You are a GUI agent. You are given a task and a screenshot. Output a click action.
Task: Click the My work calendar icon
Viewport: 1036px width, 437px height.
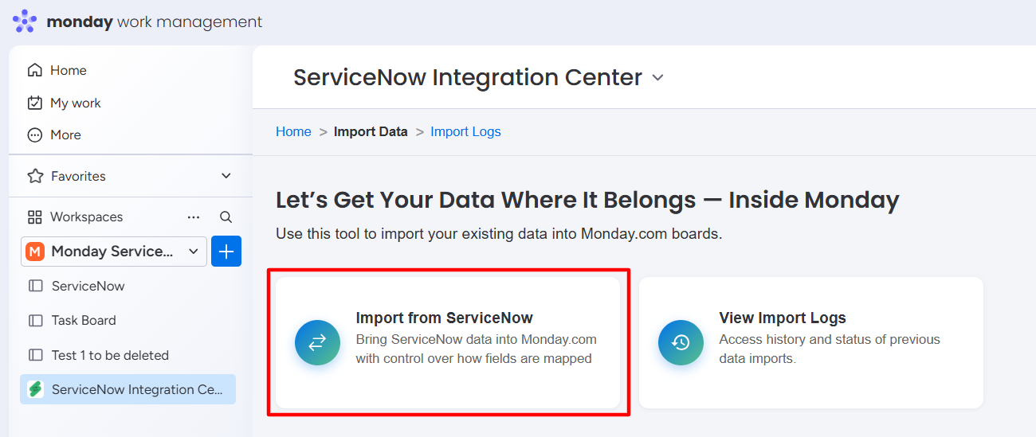click(x=35, y=103)
